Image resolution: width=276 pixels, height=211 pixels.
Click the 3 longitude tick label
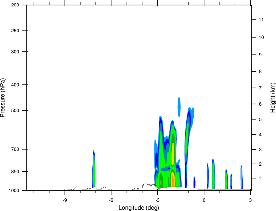pyautogui.click(x=250, y=200)
